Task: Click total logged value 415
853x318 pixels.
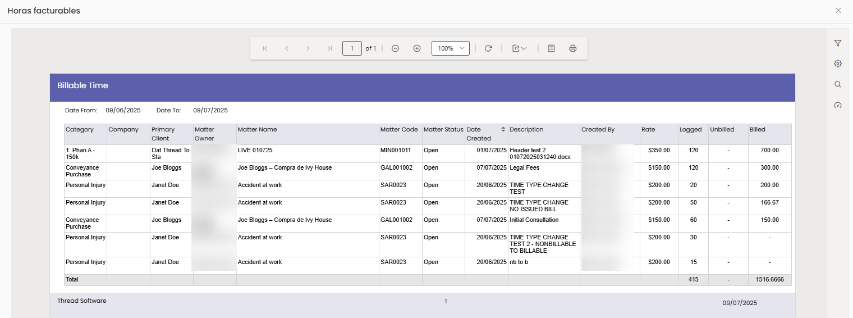Action: (693, 280)
